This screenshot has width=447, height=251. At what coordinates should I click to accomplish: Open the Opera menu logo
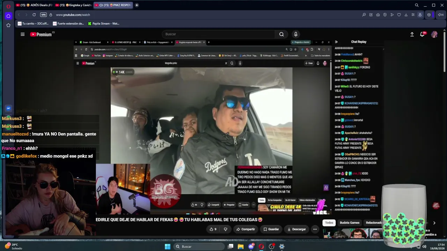pos(8,6)
